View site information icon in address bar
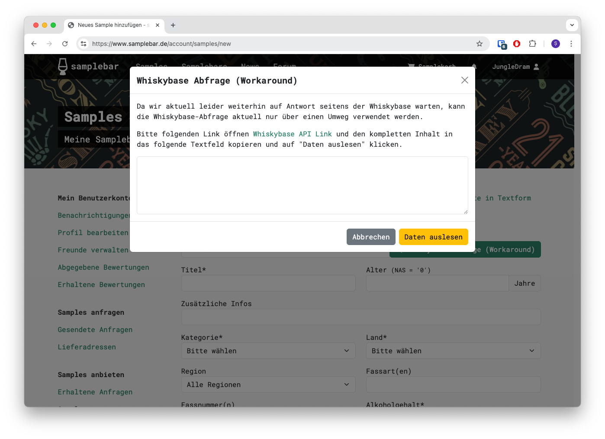The width and height of the screenshot is (605, 439). (x=84, y=44)
